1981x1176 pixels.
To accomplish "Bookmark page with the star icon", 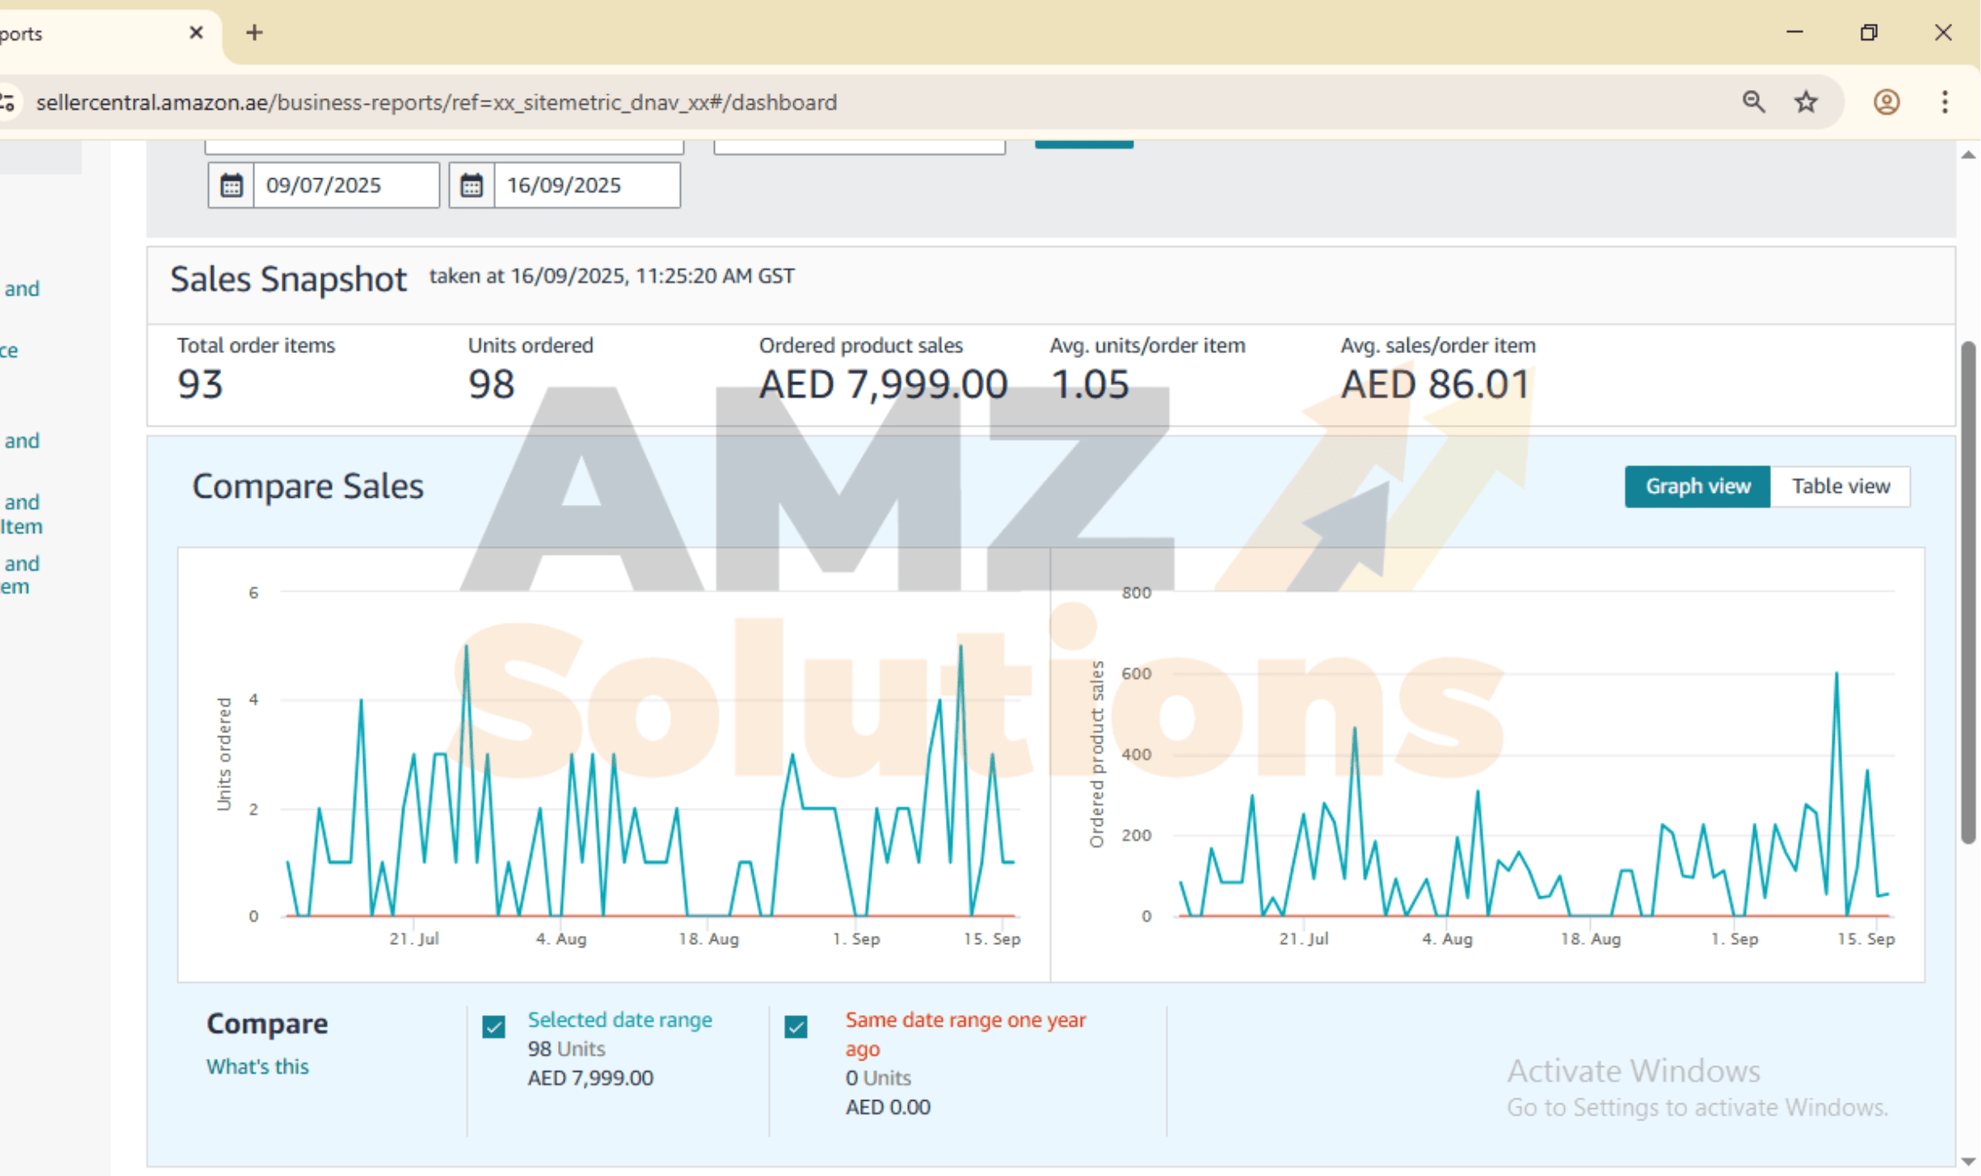I will pos(1806,102).
